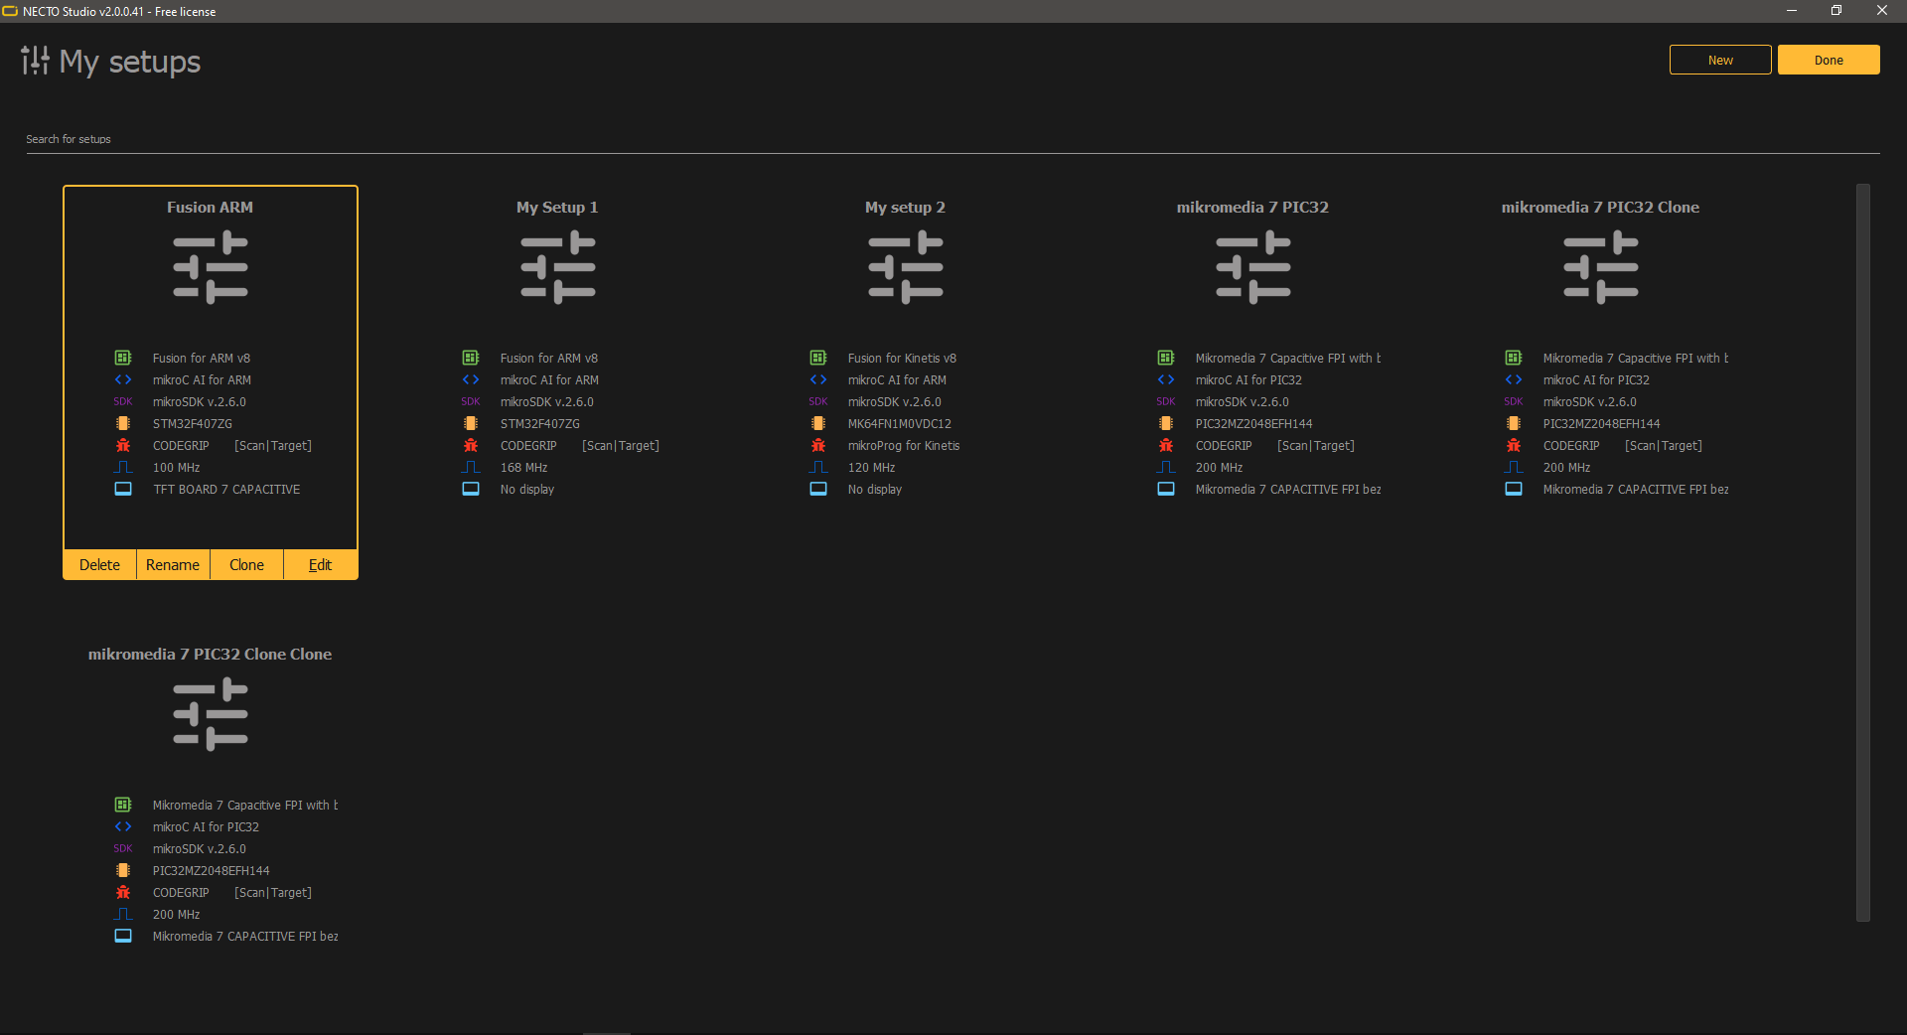Click board icon in My Setup 1 card
1907x1035 pixels.
pyautogui.click(x=471, y=358)
